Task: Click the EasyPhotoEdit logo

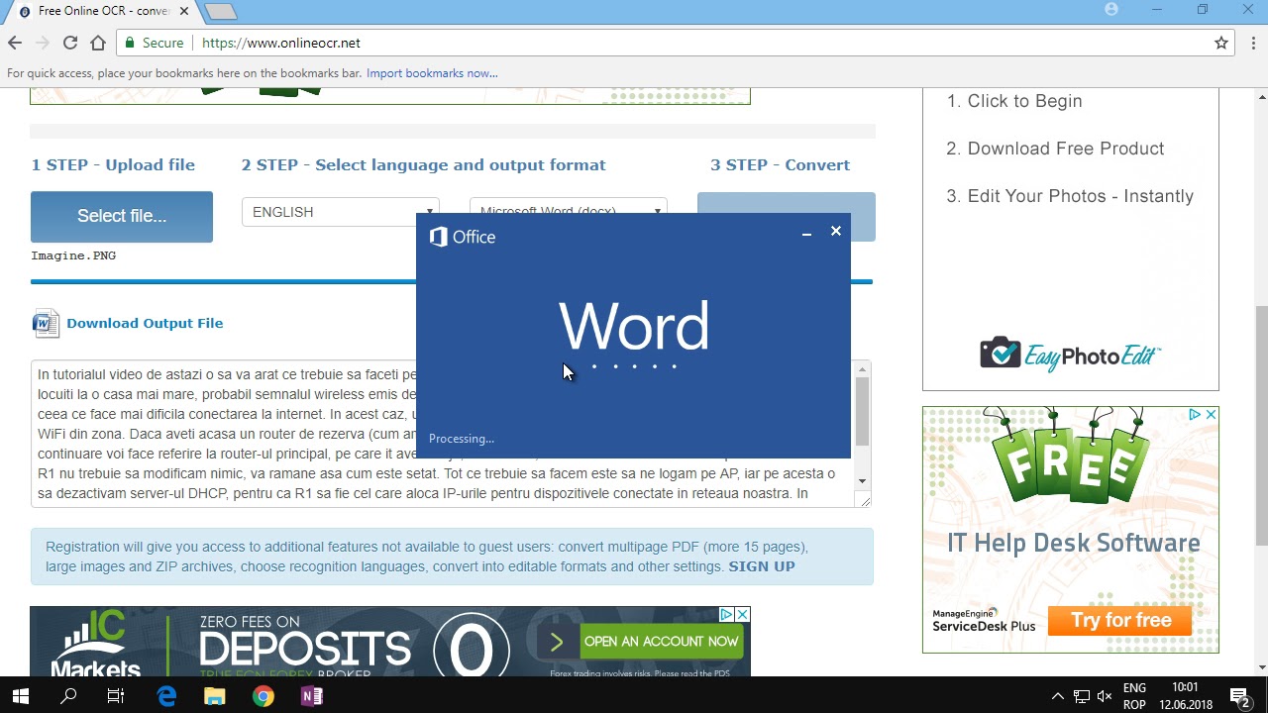Action: pos(1070,355)
